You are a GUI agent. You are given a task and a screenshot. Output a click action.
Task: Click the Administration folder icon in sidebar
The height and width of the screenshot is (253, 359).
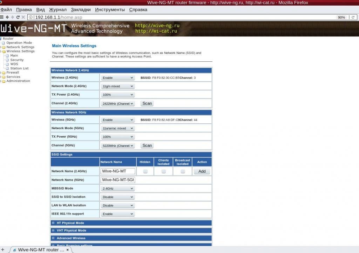[4, 81]
